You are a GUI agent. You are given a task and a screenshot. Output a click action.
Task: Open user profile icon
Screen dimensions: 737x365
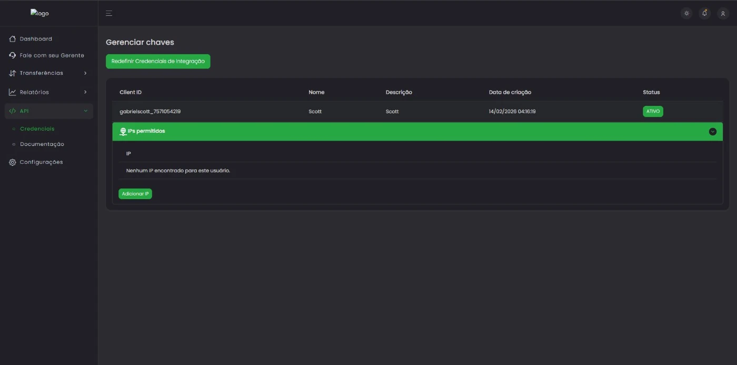pyautogui.click(x=723, y=13)
